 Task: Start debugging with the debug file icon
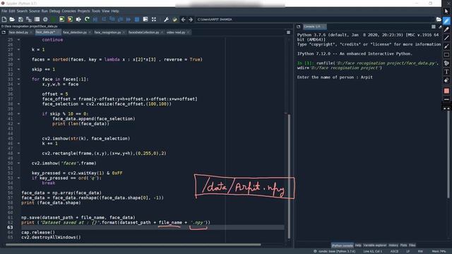pyautogui.click(x=95, y=19)
